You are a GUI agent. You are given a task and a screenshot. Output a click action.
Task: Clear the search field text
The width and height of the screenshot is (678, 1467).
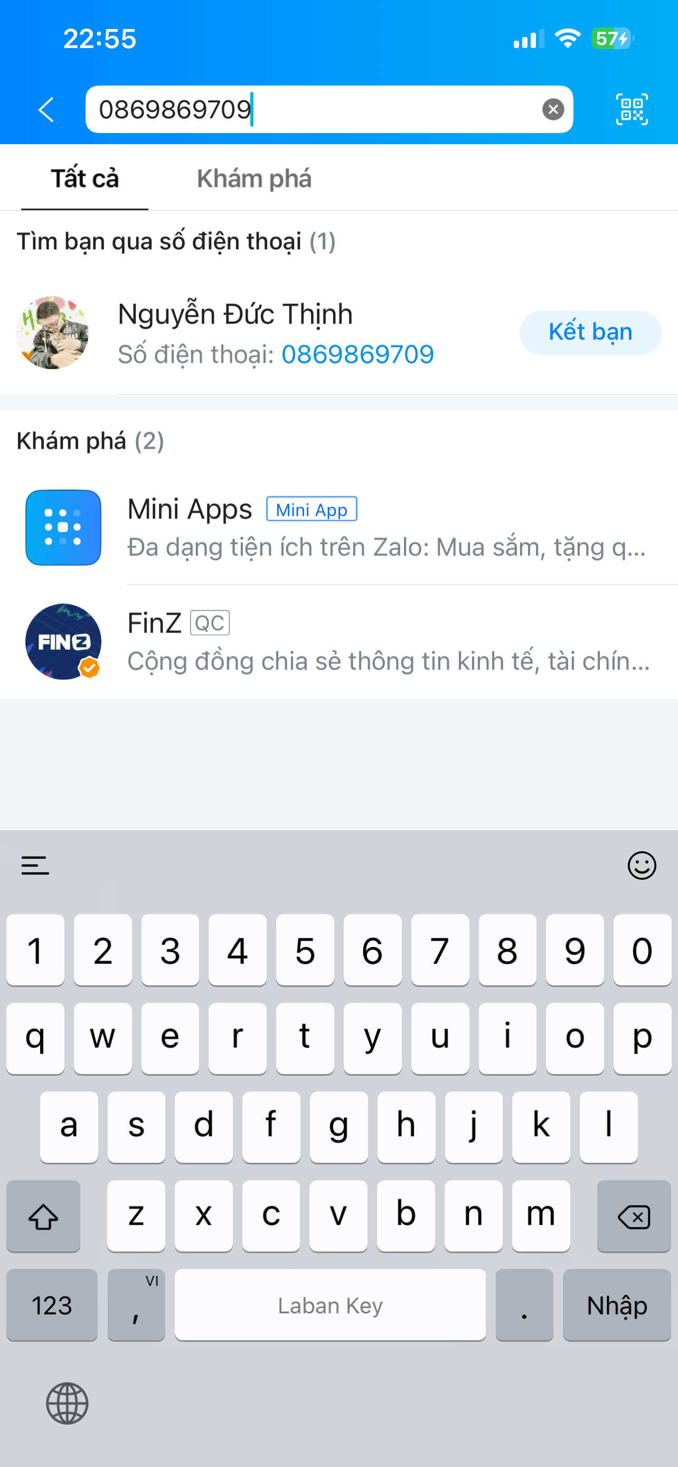coord(553,109)
